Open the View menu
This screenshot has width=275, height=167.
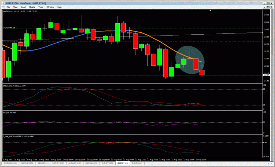coord(15,7)
